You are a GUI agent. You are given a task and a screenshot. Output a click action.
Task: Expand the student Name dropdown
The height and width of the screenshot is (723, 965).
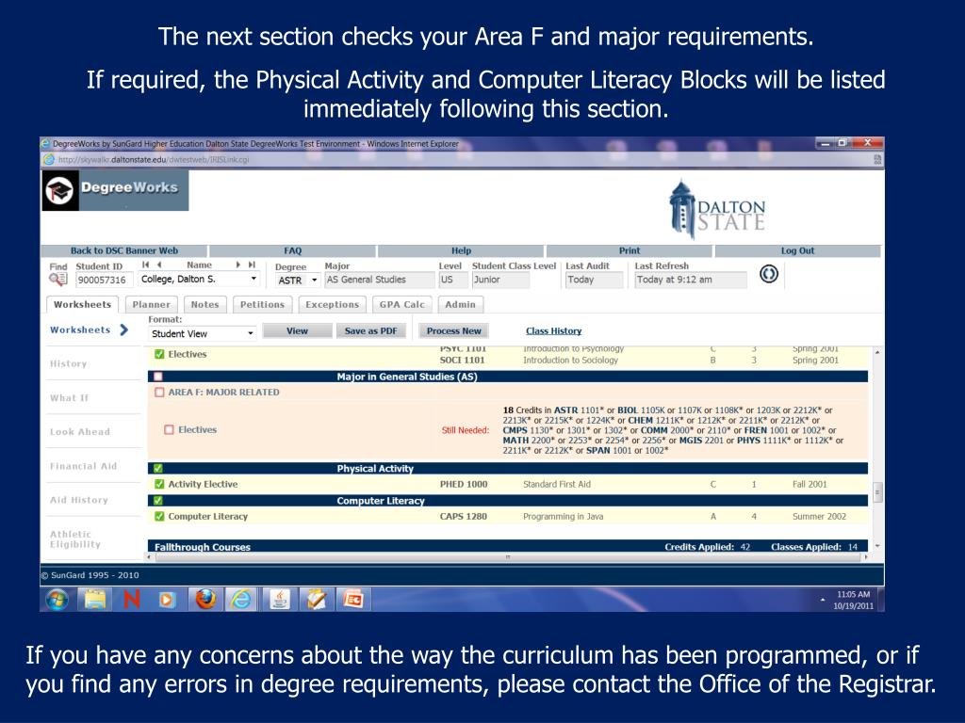(x=254, y=280)
